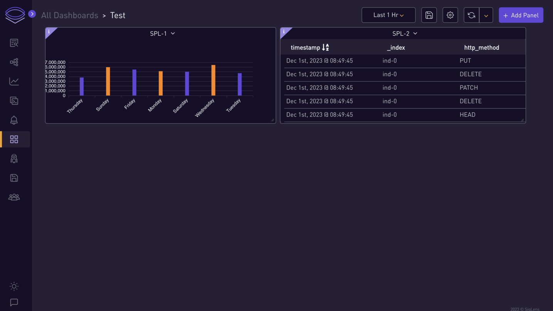Open the metrics line chart sidebar icon

[x=14, y=81]
